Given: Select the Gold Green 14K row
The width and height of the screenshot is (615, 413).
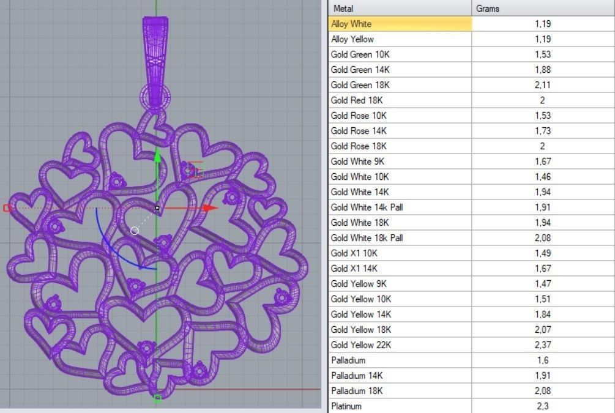Looking at the screenshot, I should click(x=471, y=70).
